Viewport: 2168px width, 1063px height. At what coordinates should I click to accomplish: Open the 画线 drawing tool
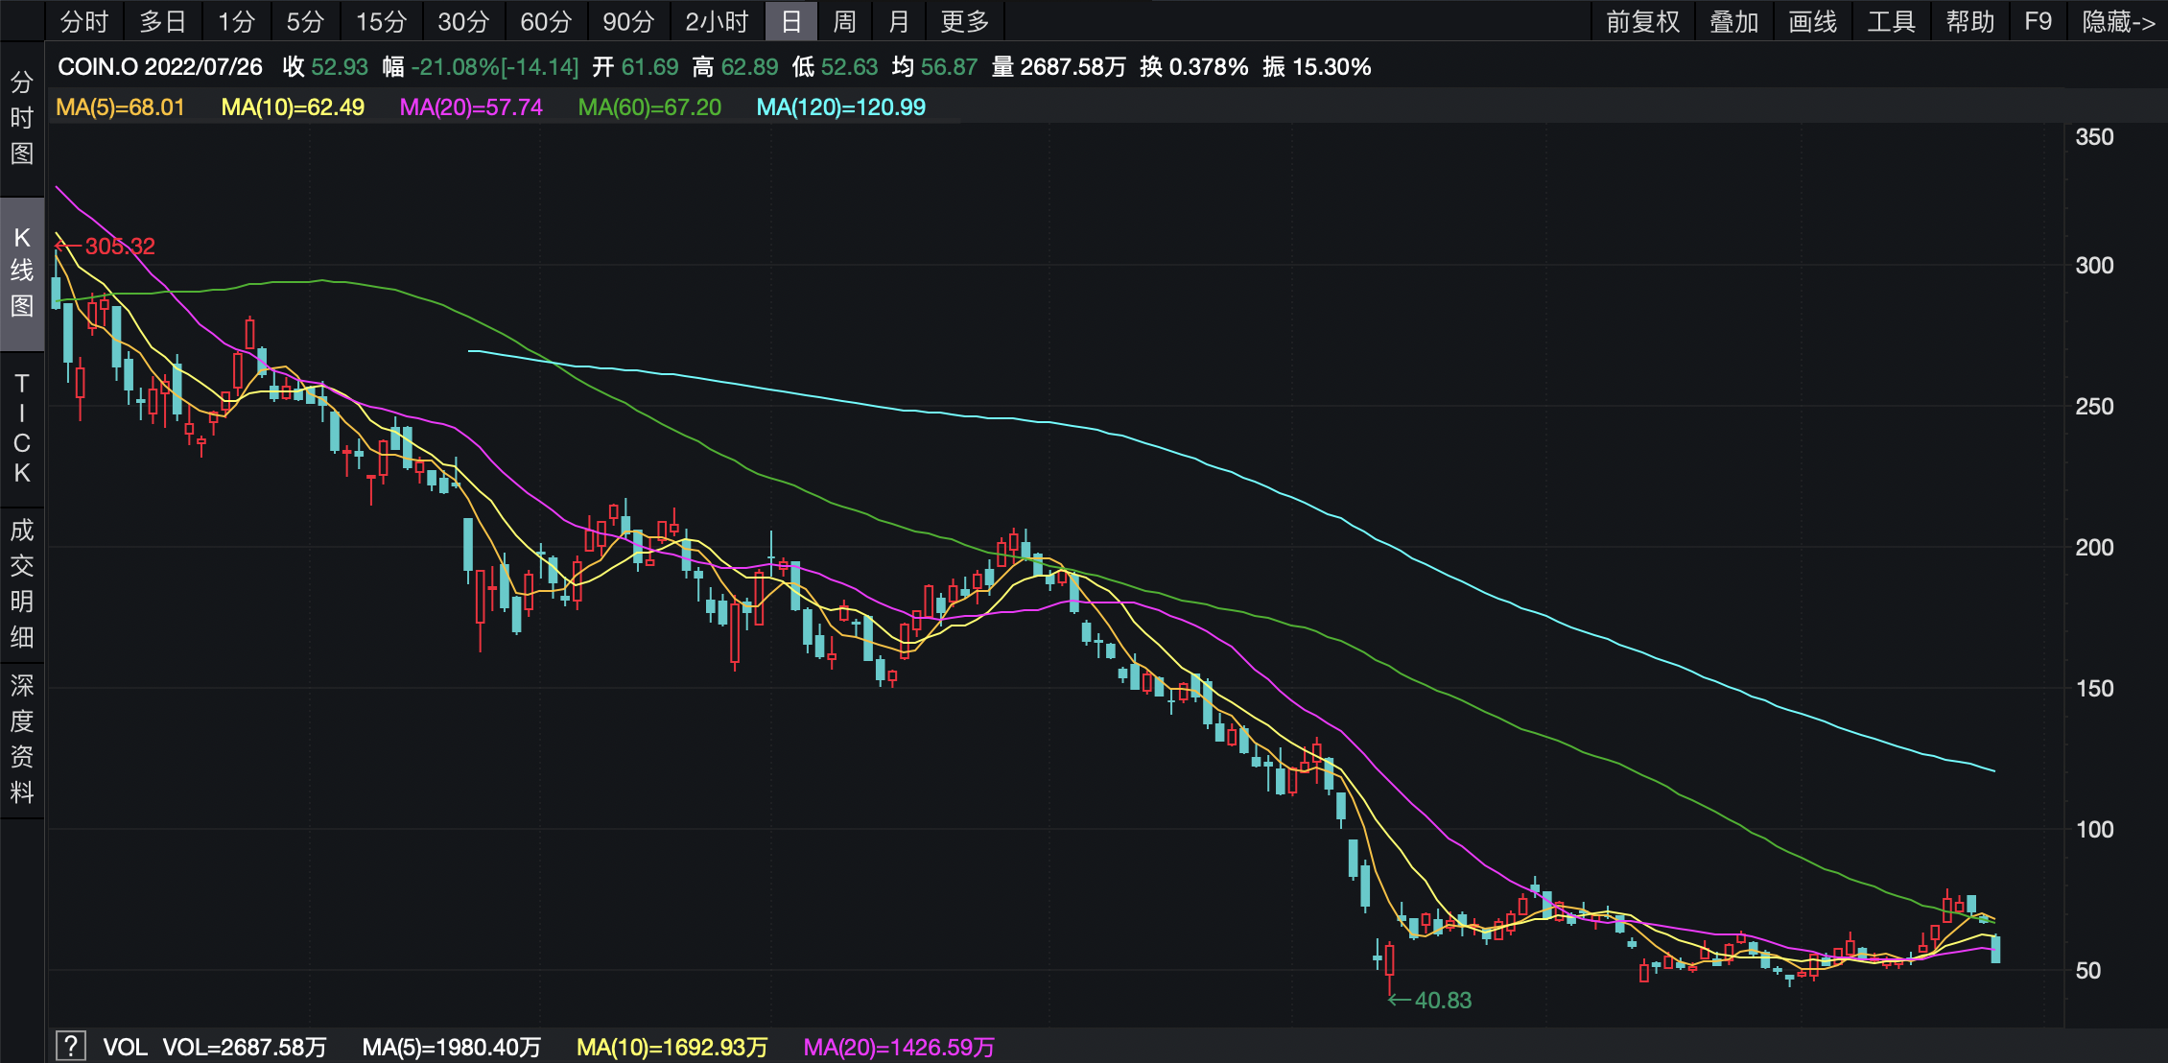pyautogui.click(x=1813, y=20)
